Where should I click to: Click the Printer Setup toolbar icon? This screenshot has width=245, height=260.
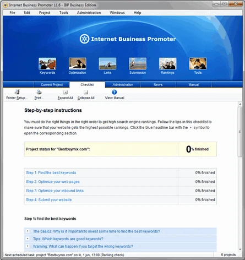click(x=17, y=92)
